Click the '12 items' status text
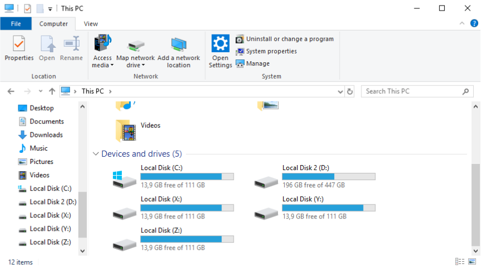The width and height of the screenshot is (481, 269). coord(20,262)
